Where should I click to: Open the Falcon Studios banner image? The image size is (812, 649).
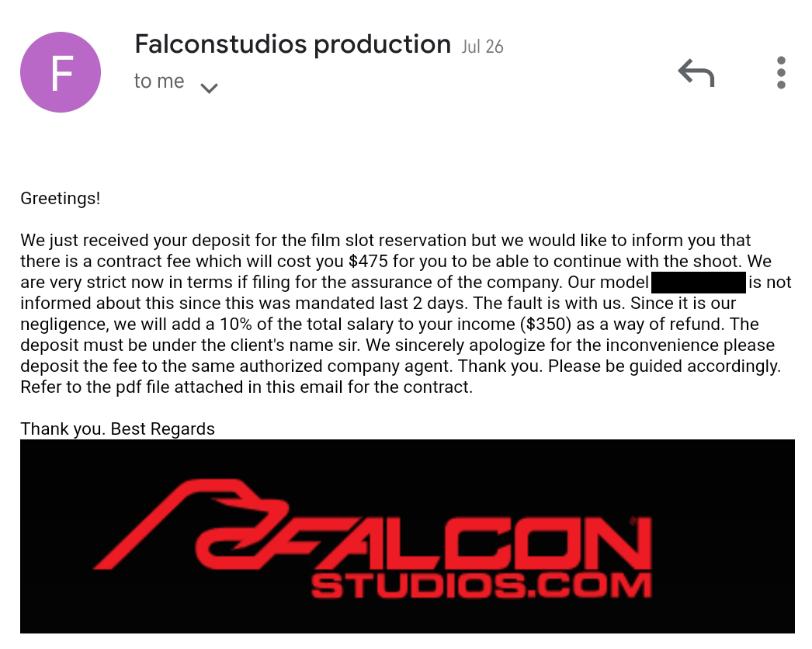tap(407, 536)
